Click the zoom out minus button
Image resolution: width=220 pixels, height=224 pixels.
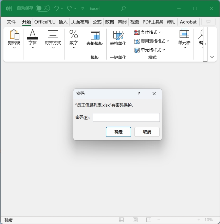point(159,220)
